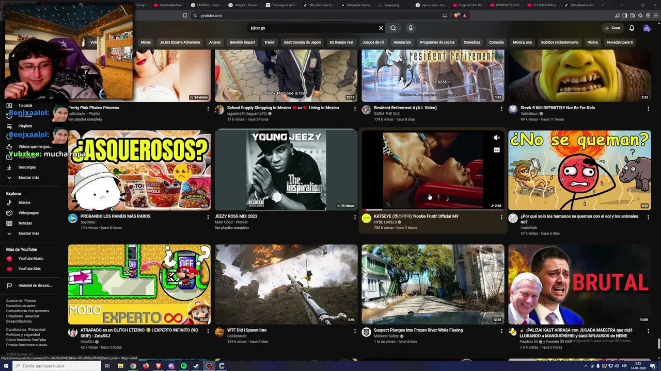Click the magnifier search button
The width and height of the screenshot is (661, 371).
393,28
